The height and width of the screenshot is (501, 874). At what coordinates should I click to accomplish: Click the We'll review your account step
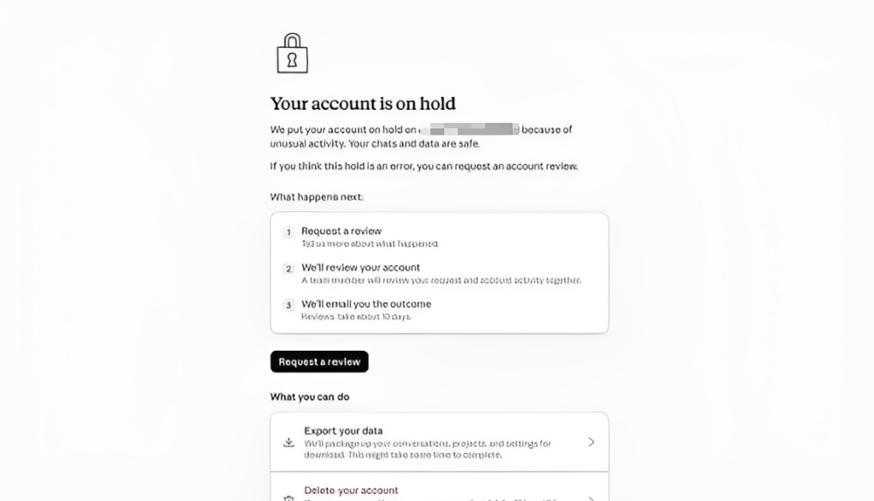(x=361, y=268)
